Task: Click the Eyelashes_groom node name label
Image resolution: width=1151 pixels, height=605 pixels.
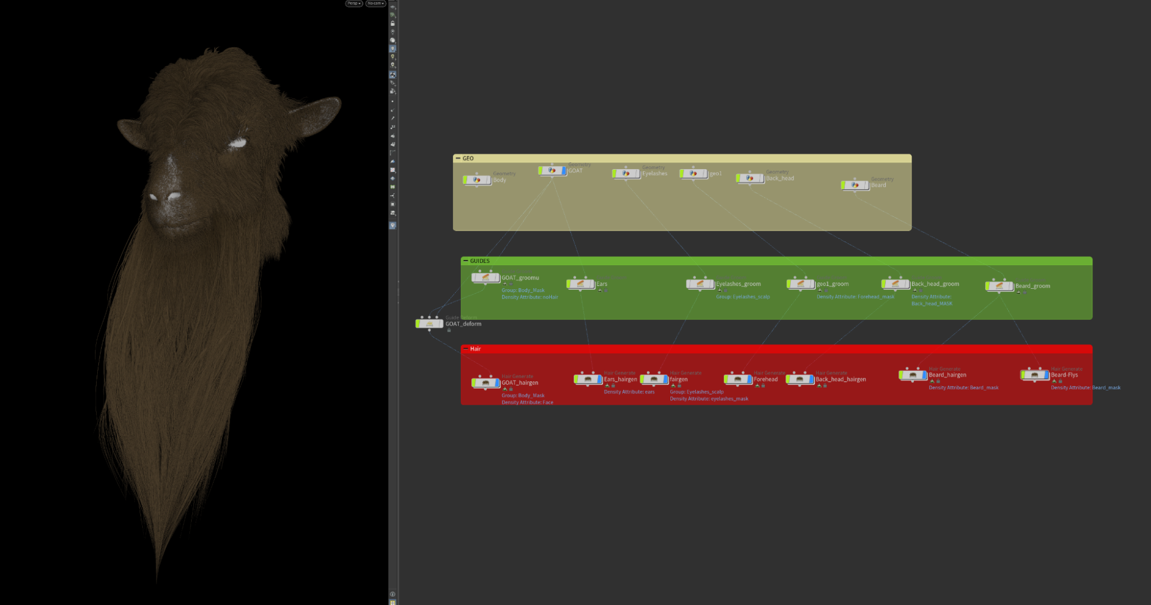Action: [x=738, y=284]
